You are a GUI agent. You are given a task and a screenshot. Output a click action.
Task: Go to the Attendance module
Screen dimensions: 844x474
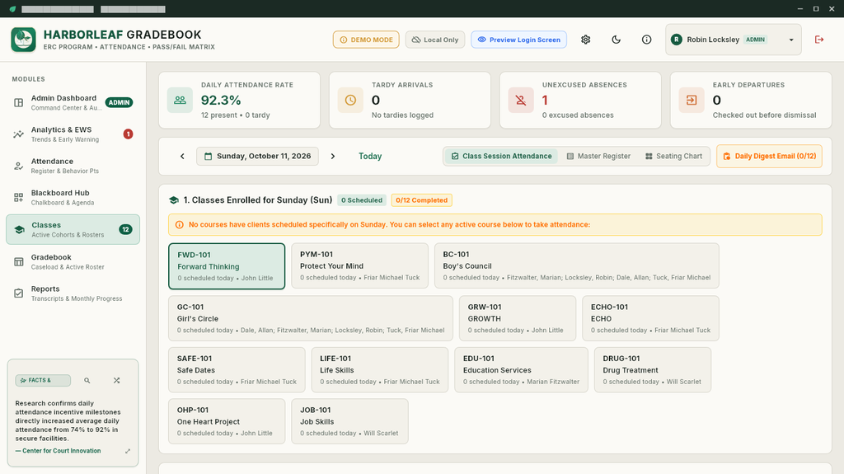tap(73, 166)
